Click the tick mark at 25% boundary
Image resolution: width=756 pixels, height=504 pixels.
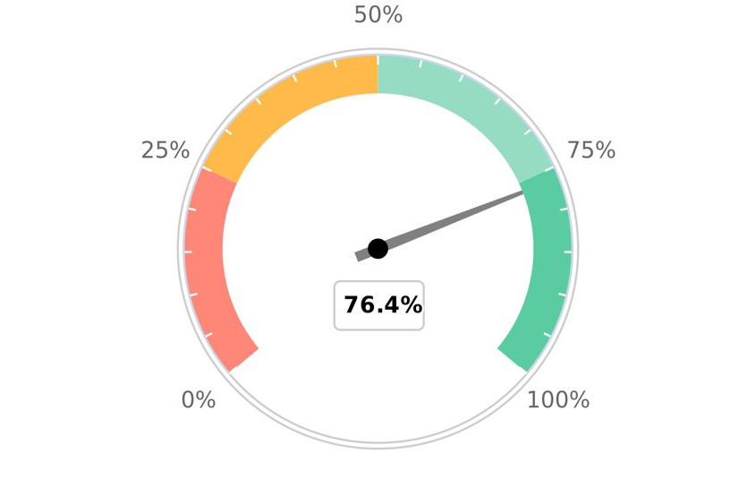(x=206, y=167)
